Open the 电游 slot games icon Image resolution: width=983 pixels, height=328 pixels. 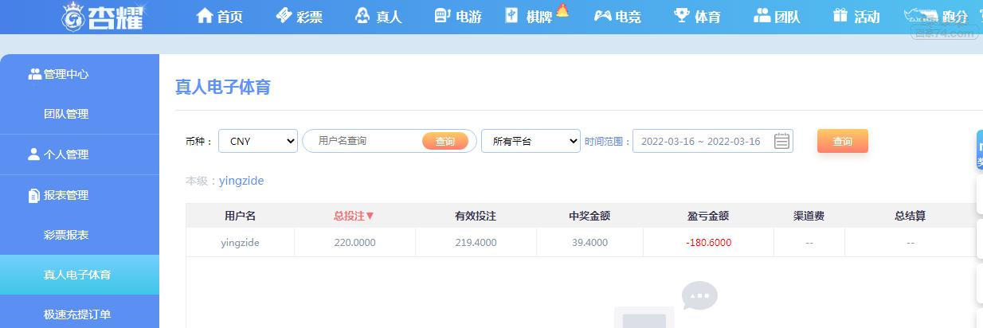click(442, 15)
